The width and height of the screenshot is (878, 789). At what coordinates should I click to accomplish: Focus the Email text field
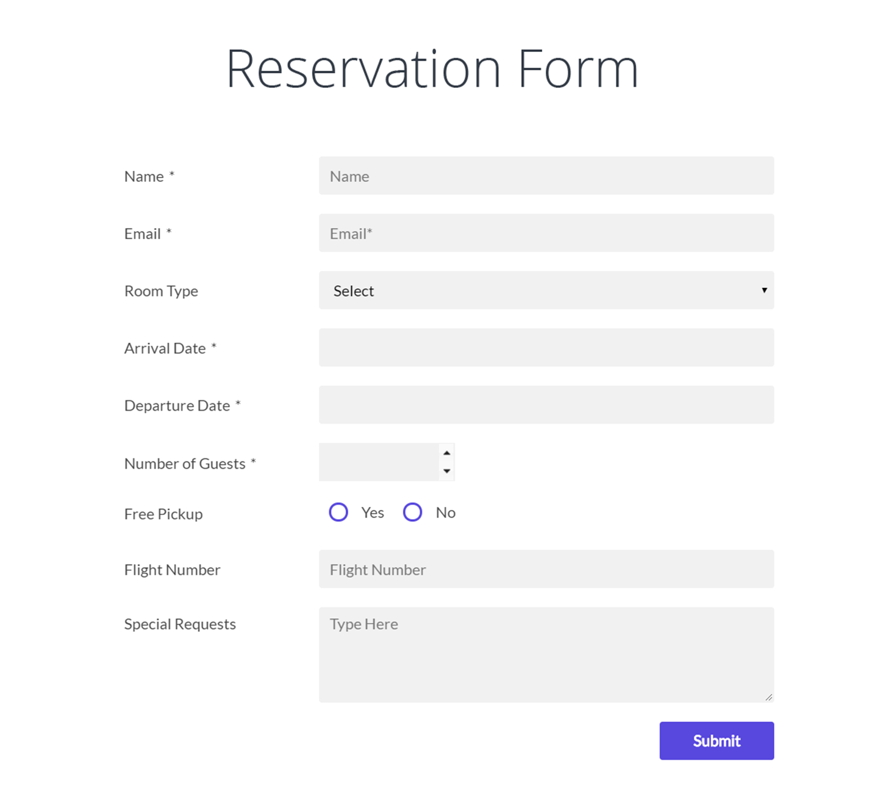[546, 233]
